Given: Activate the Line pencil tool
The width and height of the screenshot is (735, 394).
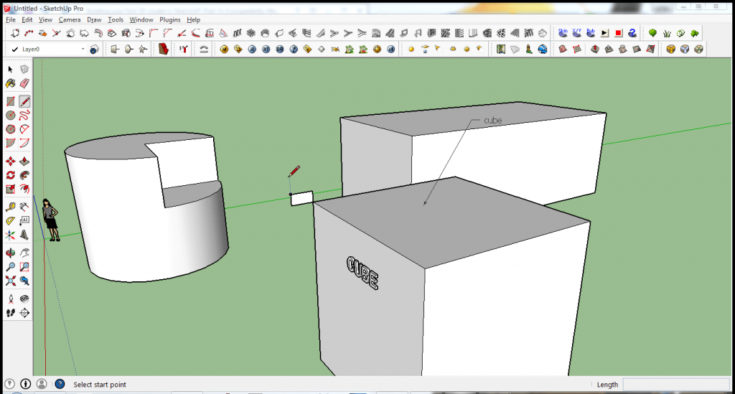Looking at the screenshot, I should (x=24, y=101).
